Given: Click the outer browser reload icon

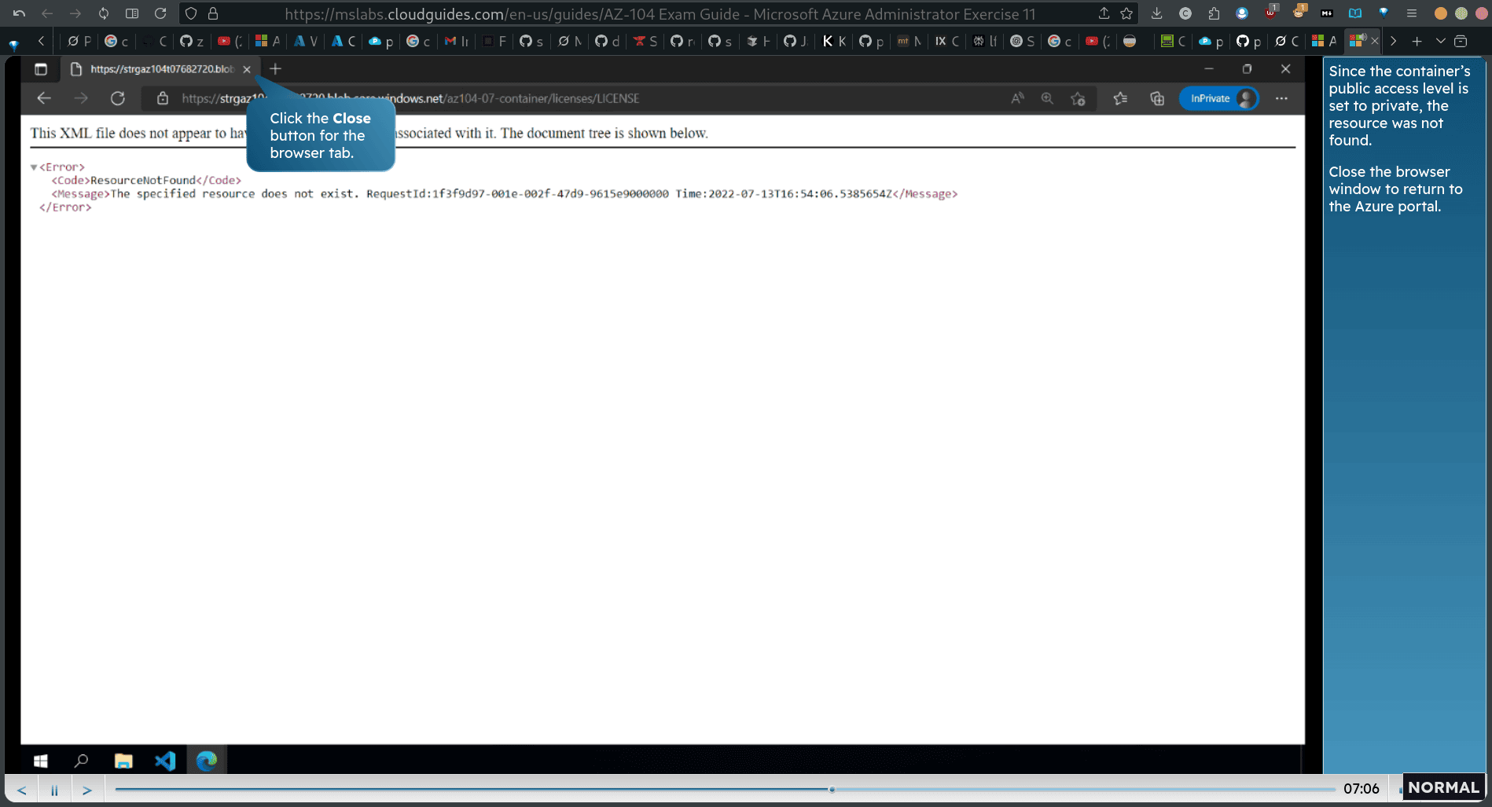Looking at the screenshot, I should [160, 13].
